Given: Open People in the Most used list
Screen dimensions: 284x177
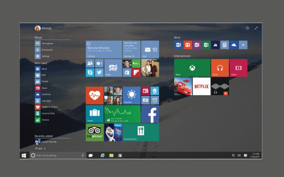Looking at the screenshot, I should (x=42, y=81).
